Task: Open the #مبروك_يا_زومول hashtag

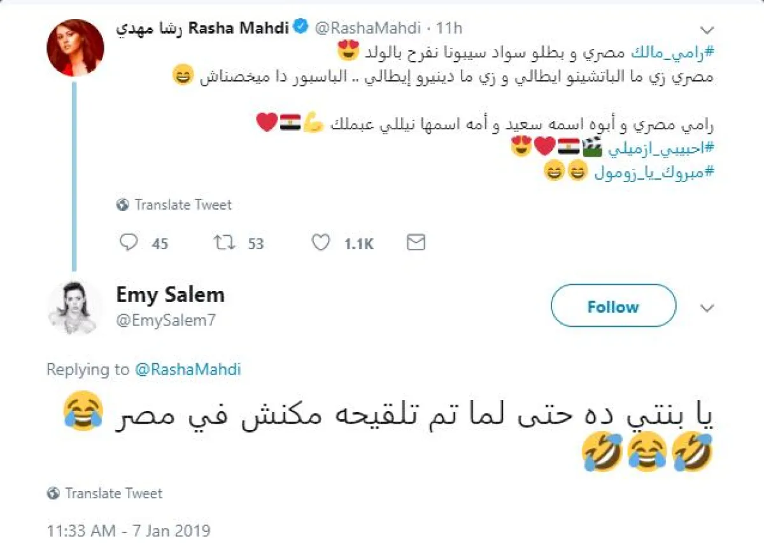Action: click(654, 173)
